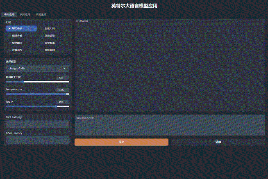268x179 pixels.
Task: Click the 512 max length value box
Action: (x=62, y=78)
